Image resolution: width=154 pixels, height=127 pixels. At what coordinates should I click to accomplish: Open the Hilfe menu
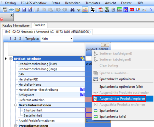point(140,3)
